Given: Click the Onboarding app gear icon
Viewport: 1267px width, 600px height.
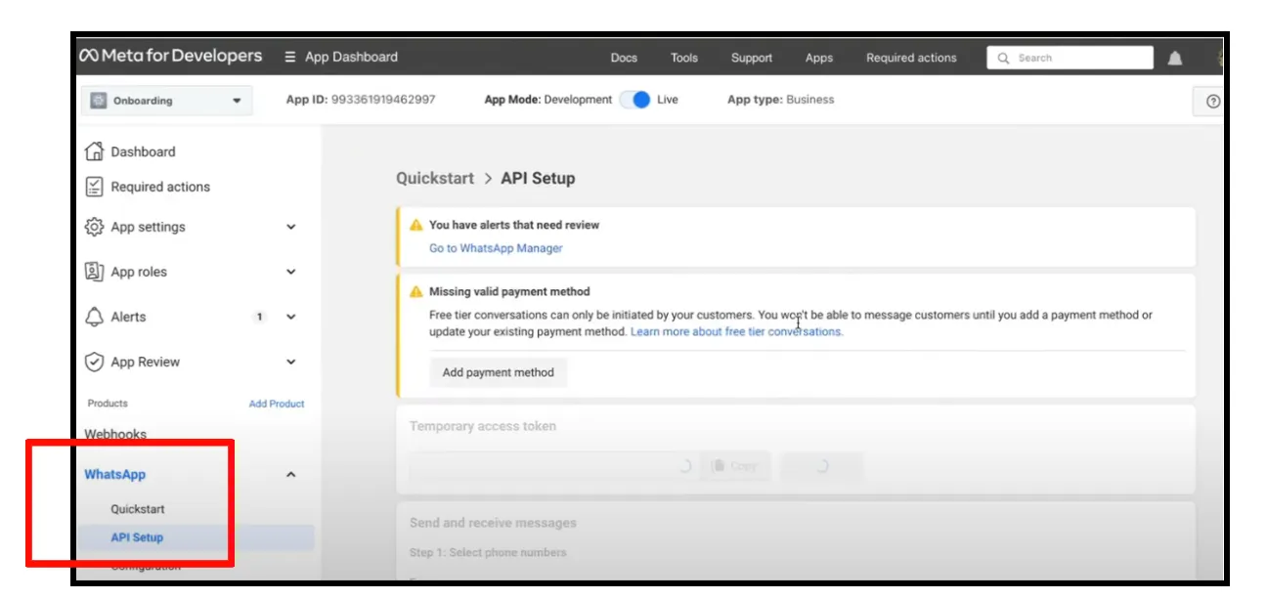Looking at the screenshot, I should 99,100.
